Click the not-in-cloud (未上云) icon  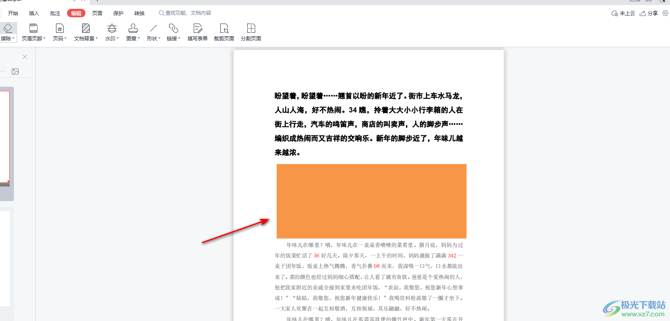point(615,13)
